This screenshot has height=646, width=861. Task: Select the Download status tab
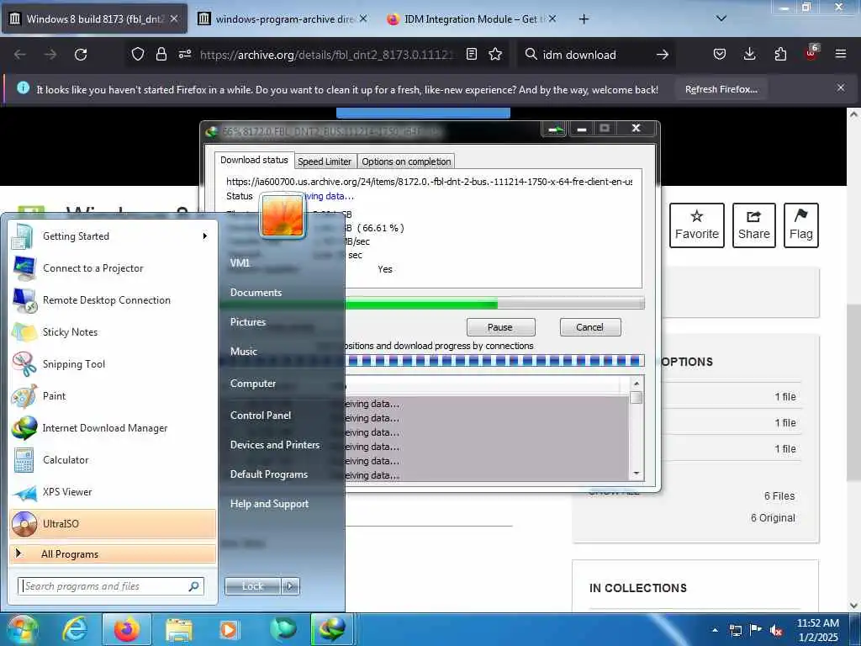(254, 160)
